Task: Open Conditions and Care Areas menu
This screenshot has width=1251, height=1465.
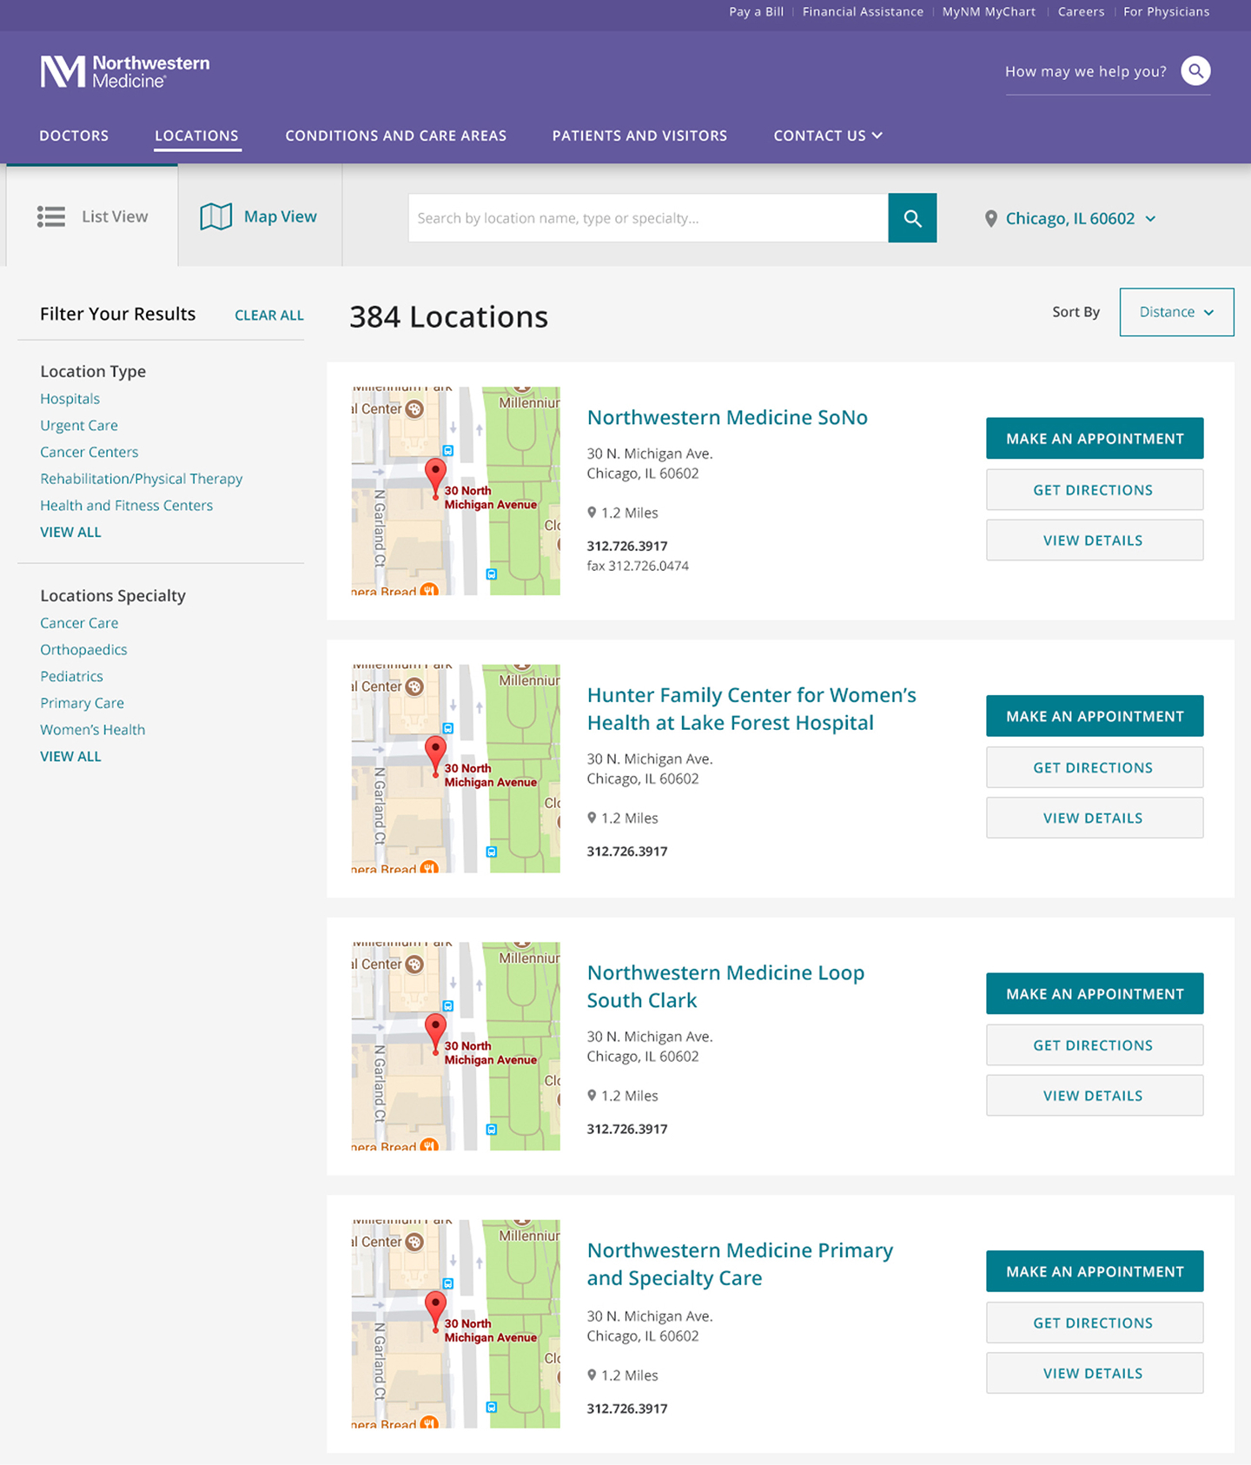Action: point(395,136)
